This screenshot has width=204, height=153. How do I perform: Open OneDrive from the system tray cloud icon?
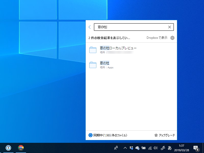pyautogui.click(x=137, y=148)
